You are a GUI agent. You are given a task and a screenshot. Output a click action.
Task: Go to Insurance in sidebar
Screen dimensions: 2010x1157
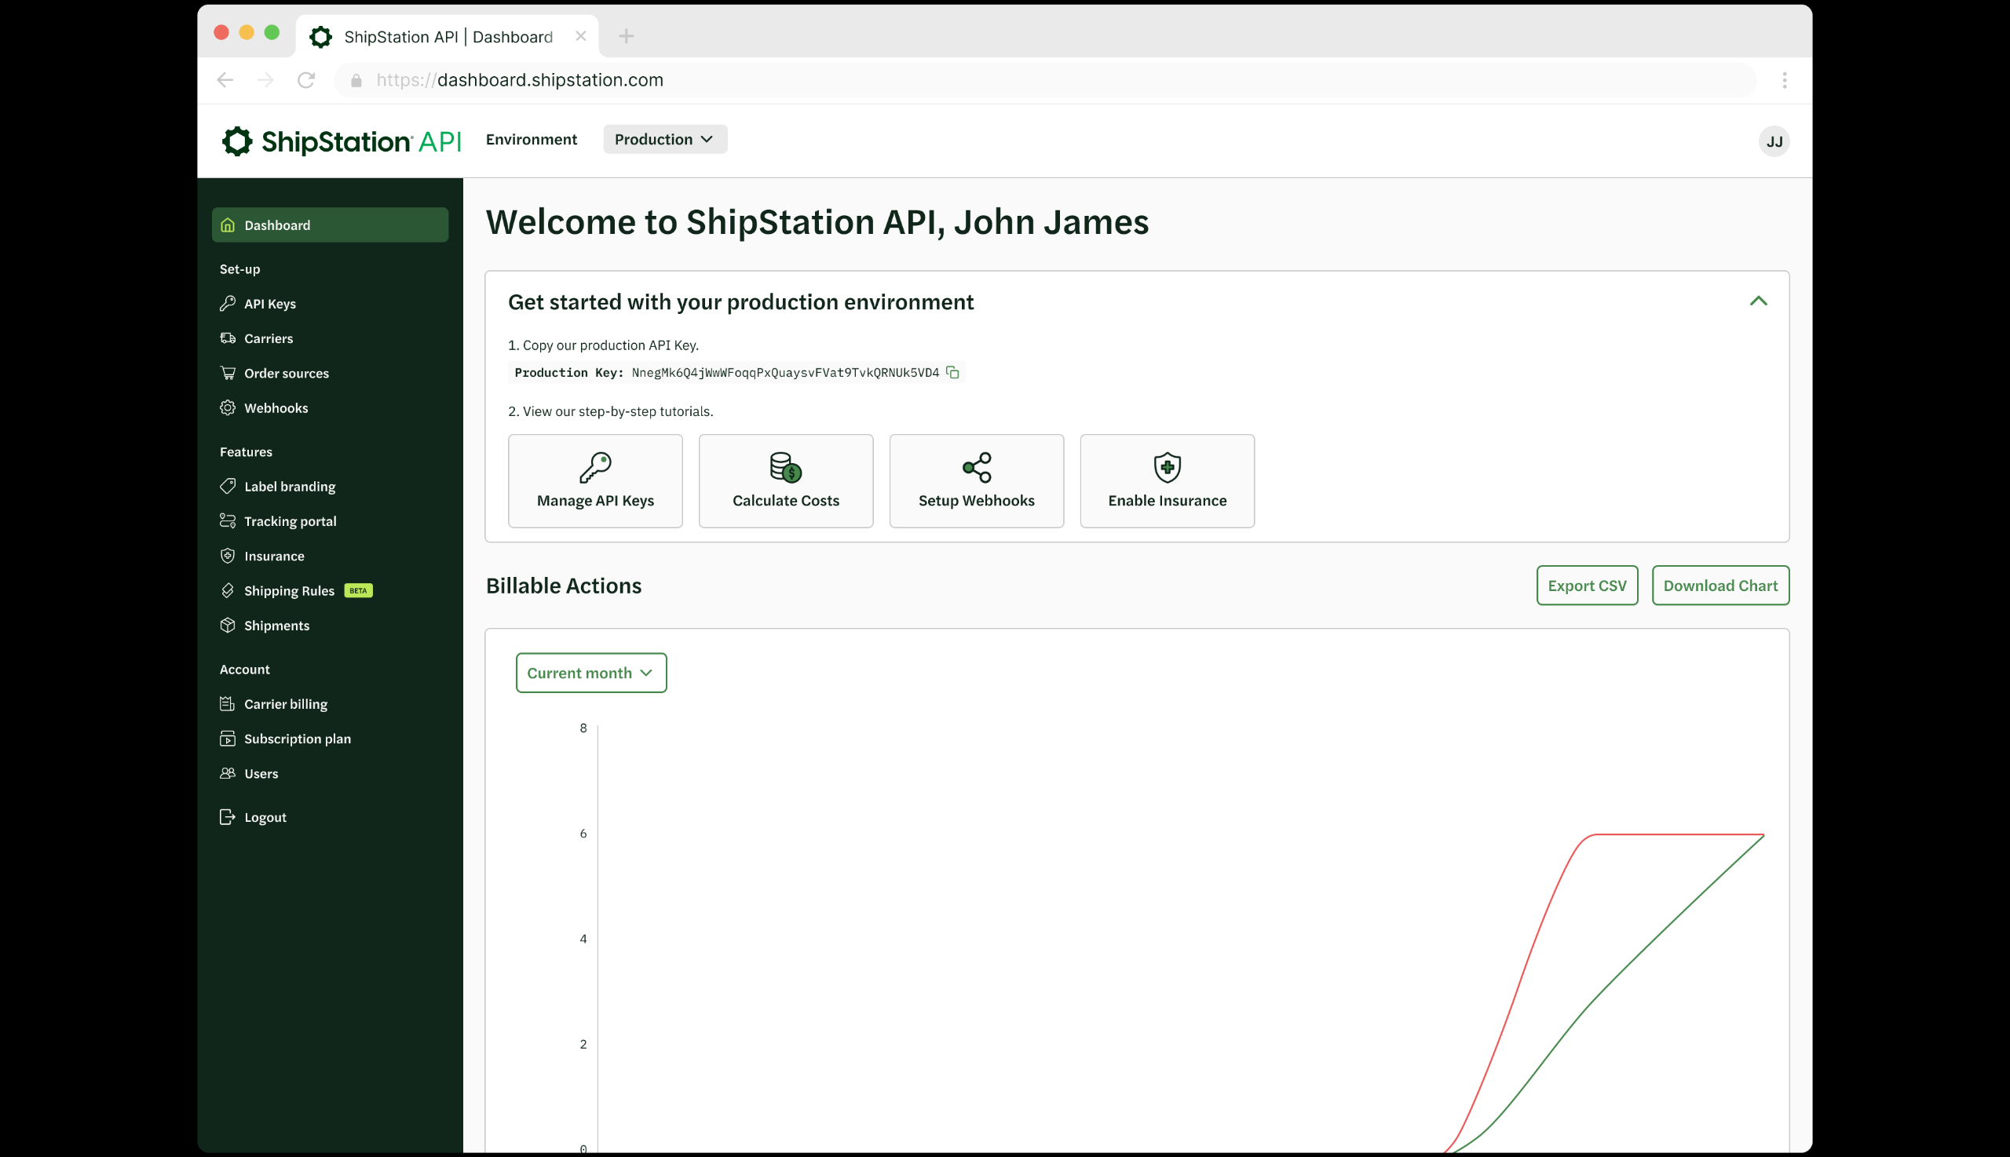[x=274, y=557]
